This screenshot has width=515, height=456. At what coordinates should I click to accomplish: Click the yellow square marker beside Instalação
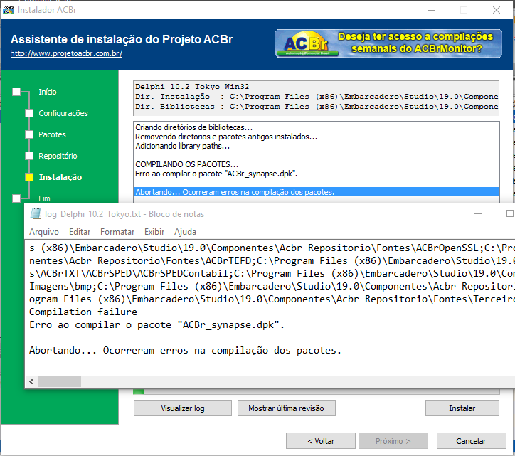tap(29, 177)
